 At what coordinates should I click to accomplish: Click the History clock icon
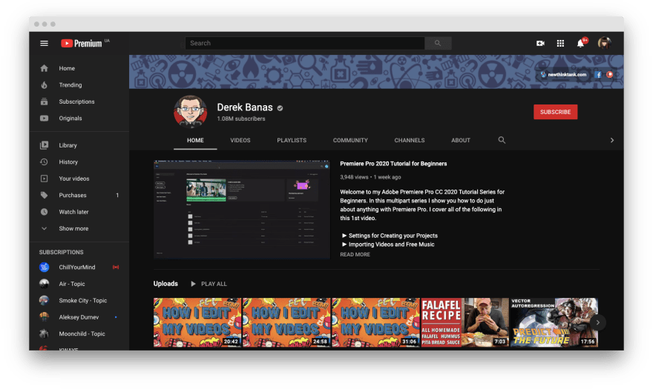point(44,162)
